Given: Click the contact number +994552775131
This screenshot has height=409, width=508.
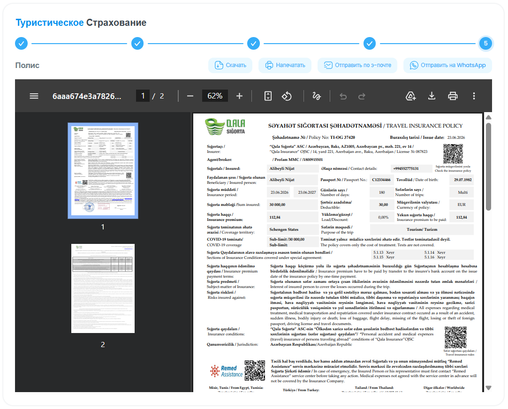Looking at the screenshot, I should (411, 169).
